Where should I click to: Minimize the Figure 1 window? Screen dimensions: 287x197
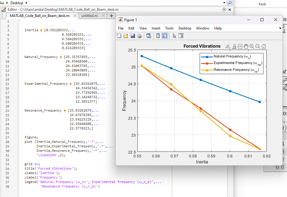(x=248, y=20)
